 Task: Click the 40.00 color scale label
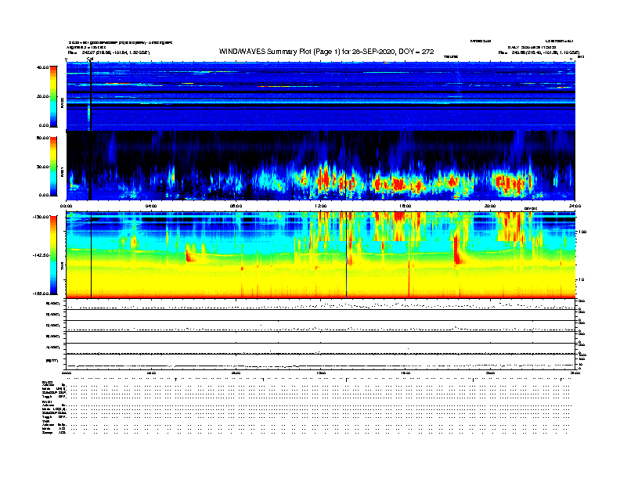(42, 67)
